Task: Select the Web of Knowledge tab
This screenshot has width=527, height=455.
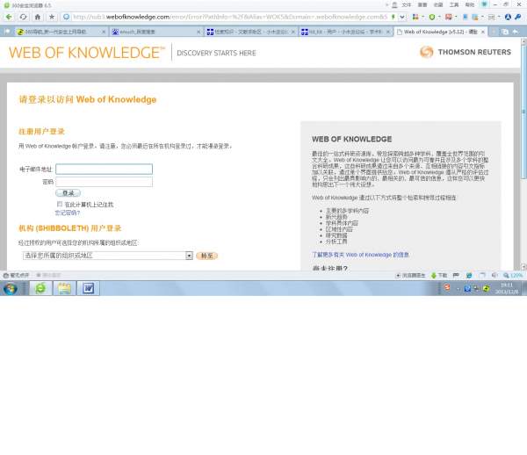Action: point(441,32)
